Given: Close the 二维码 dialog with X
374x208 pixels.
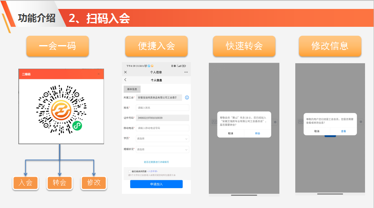Looking at the screenshot, I should coord(99,74).
